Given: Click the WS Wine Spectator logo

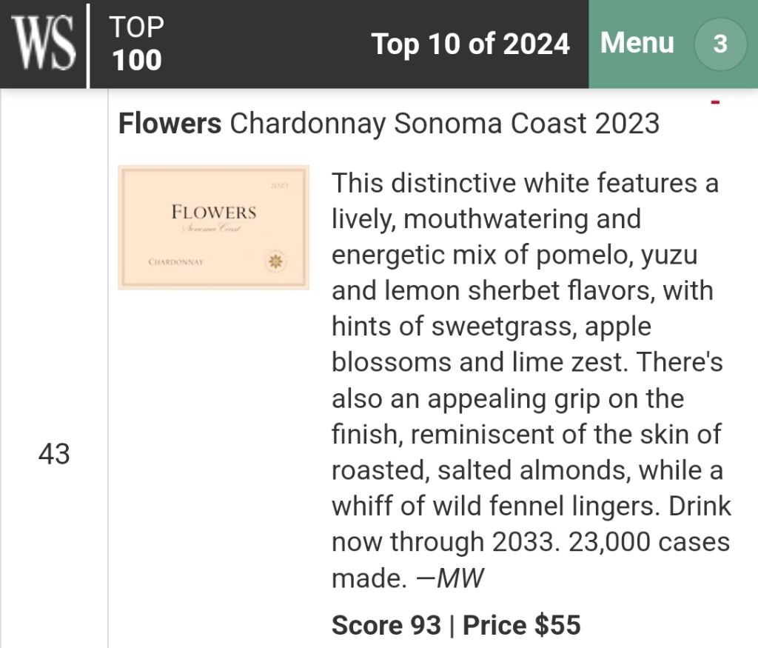Looking at the screenshot, I should (43, 44).
